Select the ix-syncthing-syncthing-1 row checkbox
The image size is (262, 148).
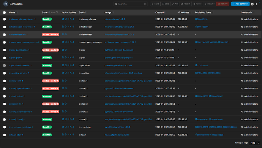(5, 127)
